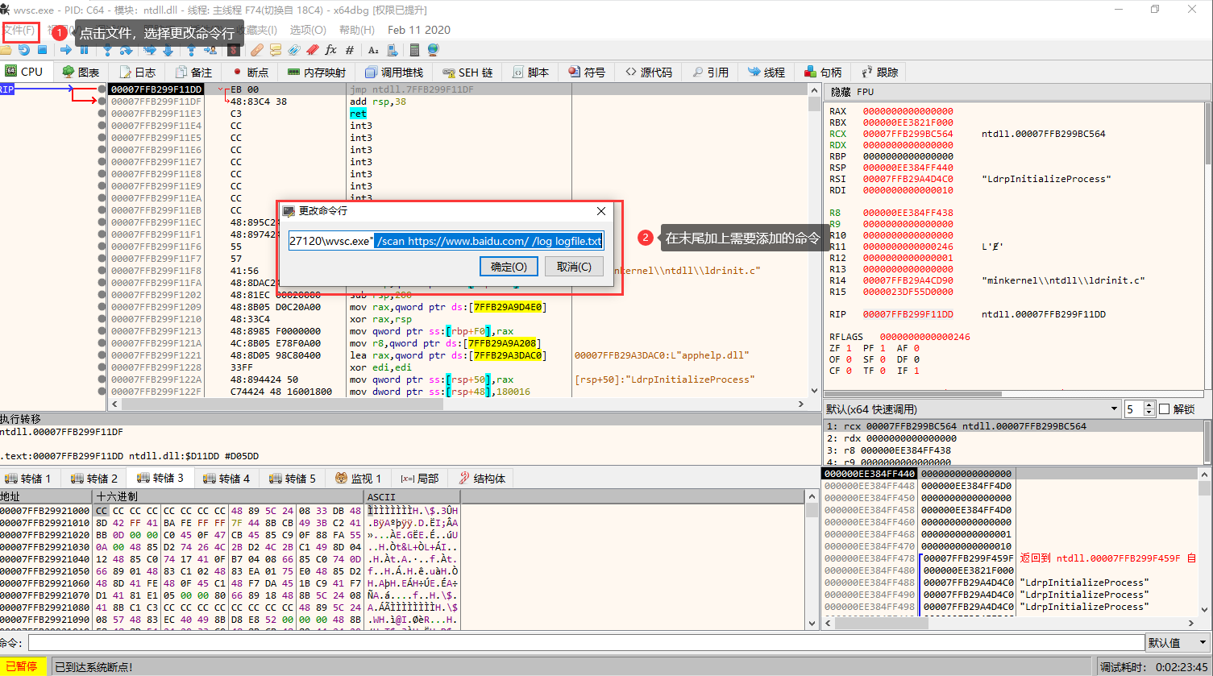Toggle breakpoint dot at 00007FFB299F11E3
This screenshot has width=1213, height=676.
coord(102,114)
